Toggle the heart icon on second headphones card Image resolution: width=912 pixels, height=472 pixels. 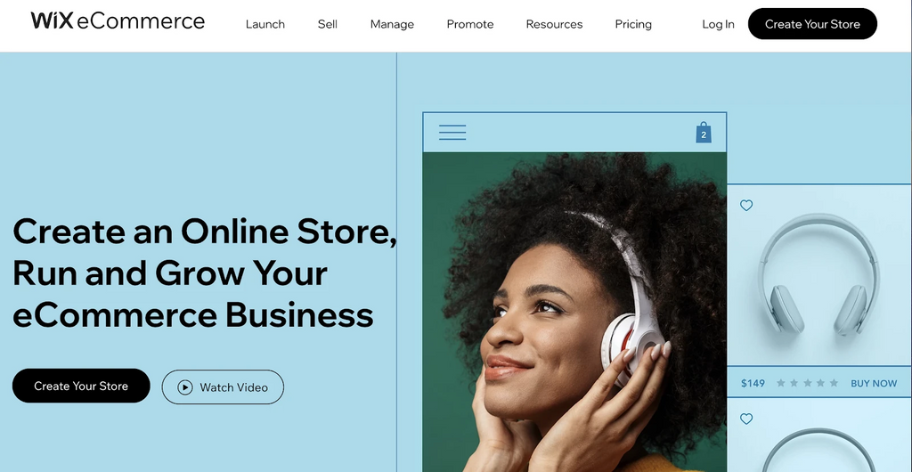click(x=746, y=419)
